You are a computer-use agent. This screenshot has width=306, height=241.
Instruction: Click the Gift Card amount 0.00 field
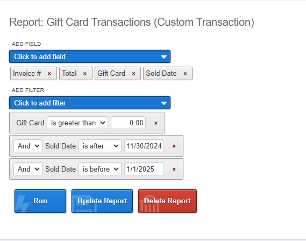click(x=128, y=123)
